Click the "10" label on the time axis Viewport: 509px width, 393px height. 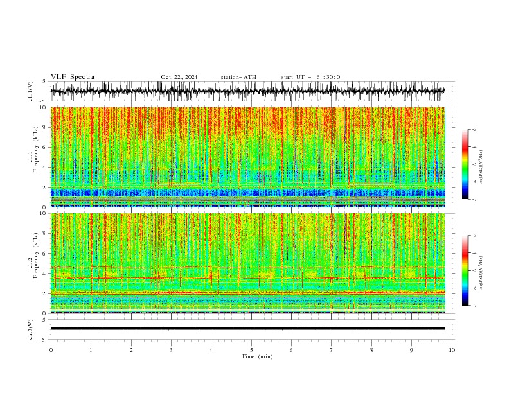tap(452, 350)
